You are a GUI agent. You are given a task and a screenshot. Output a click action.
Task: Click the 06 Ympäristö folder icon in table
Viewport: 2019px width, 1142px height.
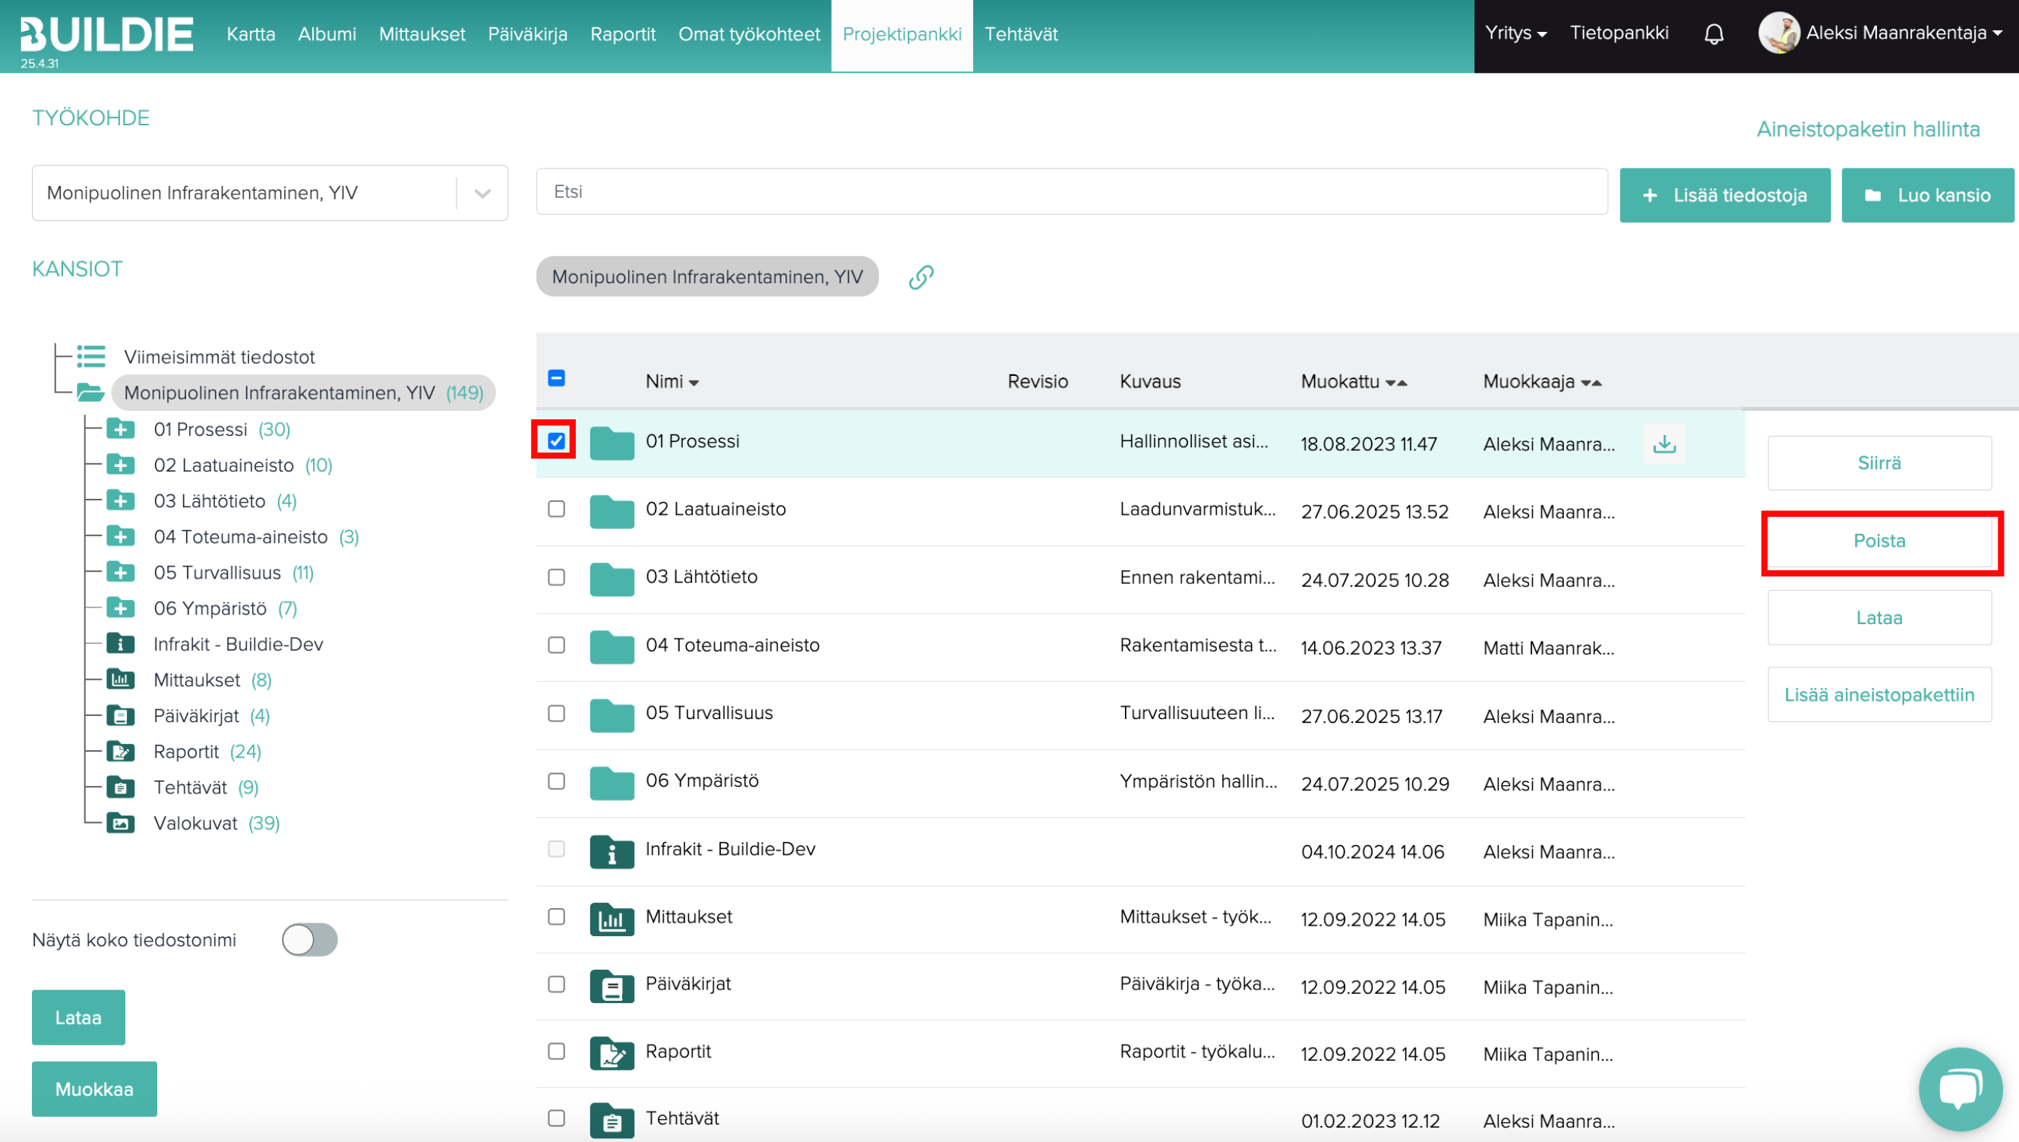click(611, 783)
